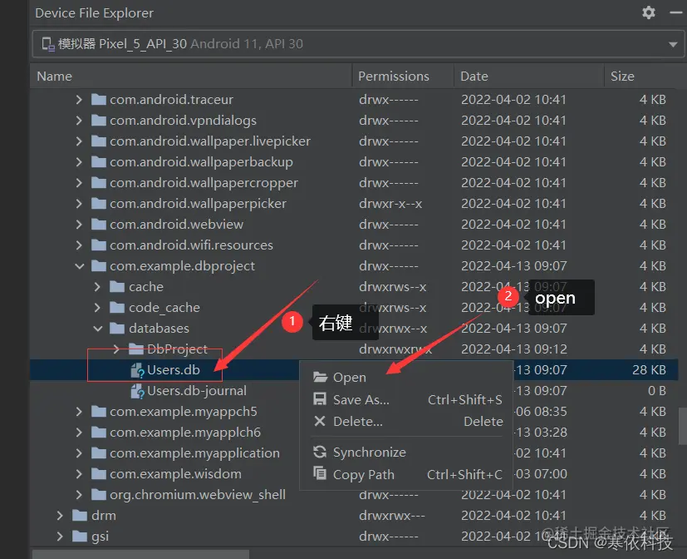Click the Users.db file icon
687x559 pixels.
point(138,370)
